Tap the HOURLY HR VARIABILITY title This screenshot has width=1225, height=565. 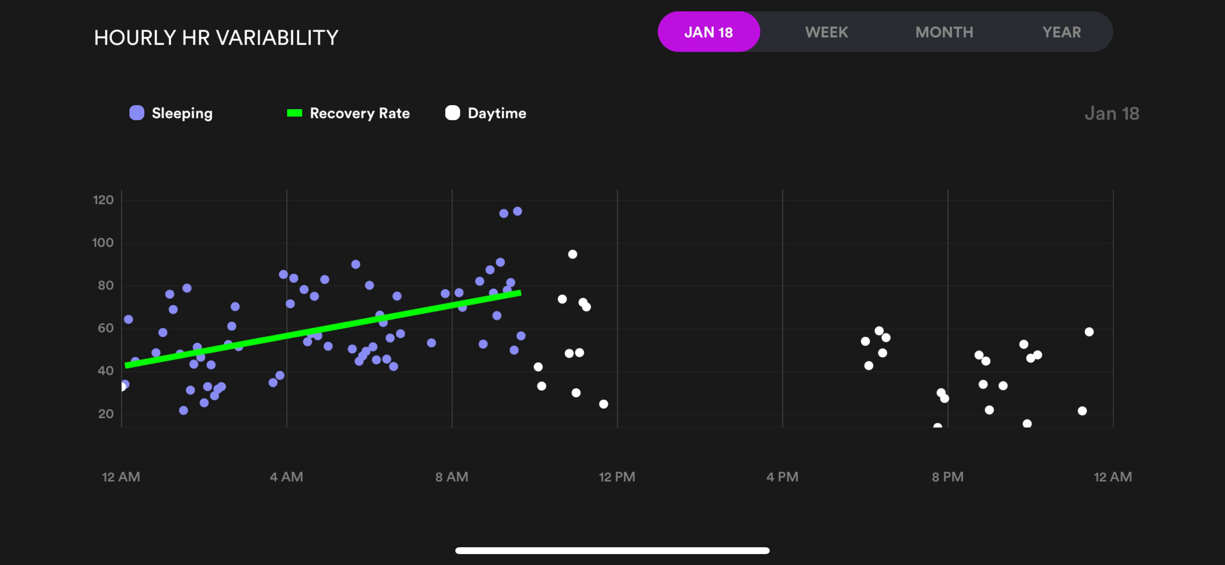pos(216,38)
